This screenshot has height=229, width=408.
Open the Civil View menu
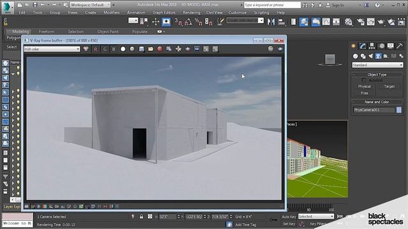(214, 13)
